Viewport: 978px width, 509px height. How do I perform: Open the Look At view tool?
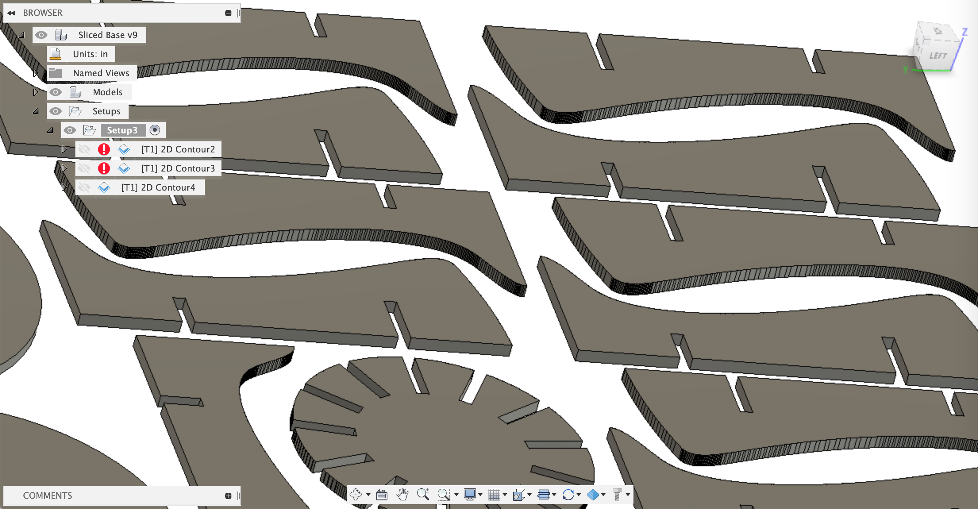click(x=382, y=495)
